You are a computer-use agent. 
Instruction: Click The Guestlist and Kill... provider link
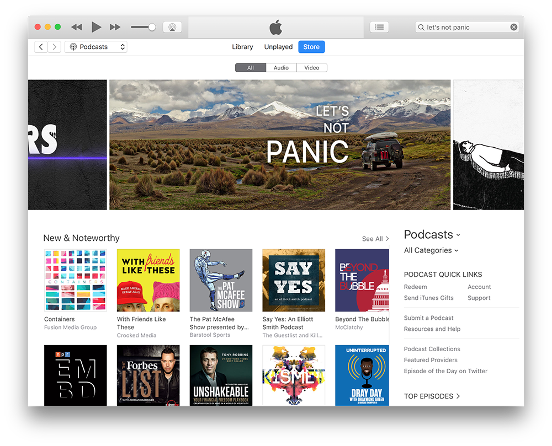coord(292,335)
